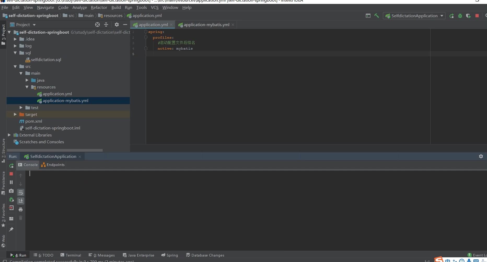Run SelfdictationApplication with the toolbar rerun icon
487x262 pixels.
coord(451,16)
